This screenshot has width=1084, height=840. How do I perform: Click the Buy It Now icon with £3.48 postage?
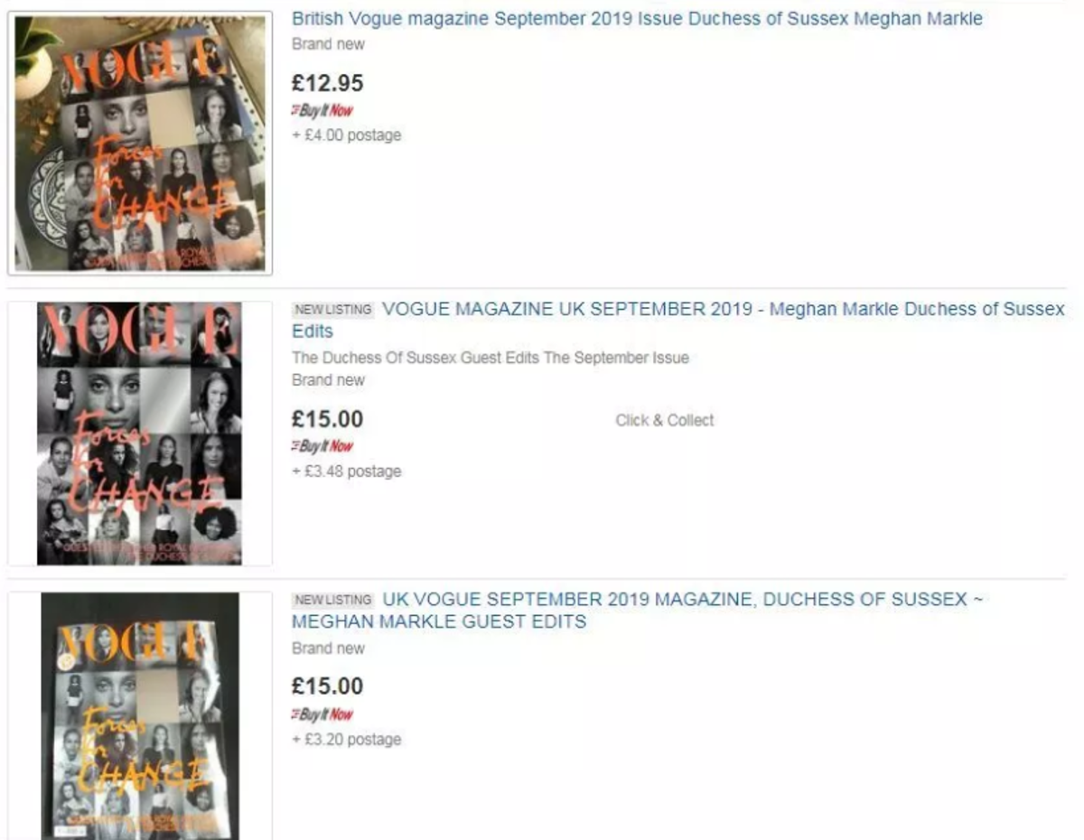pyautogui.click(x=322, y=446)
